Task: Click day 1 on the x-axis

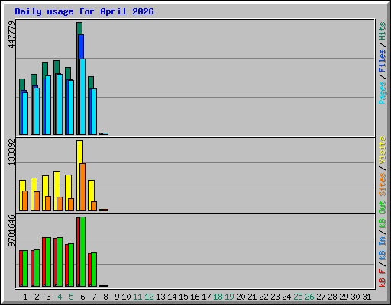Action: [25, 297]
